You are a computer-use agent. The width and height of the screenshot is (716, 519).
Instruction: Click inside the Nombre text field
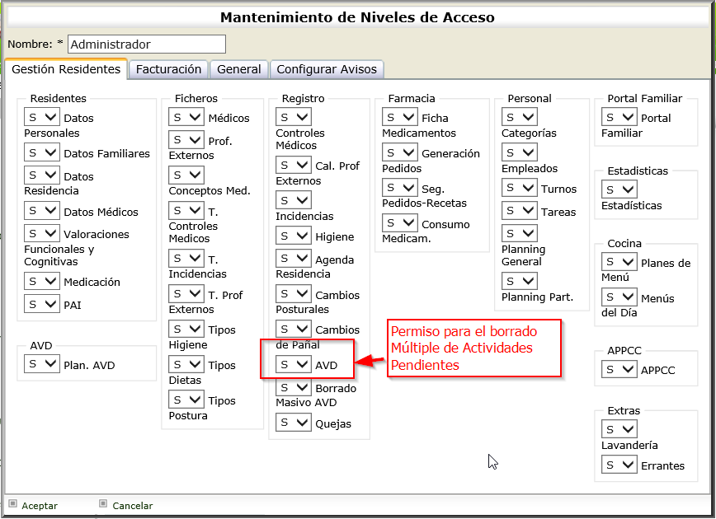click(x=144, y=44)
